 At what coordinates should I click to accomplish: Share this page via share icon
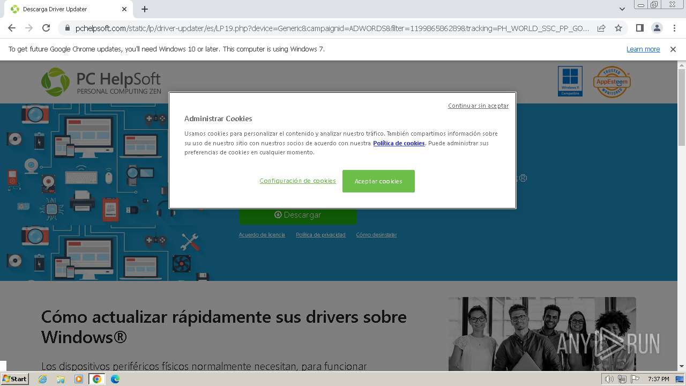[x=601, y=28]
